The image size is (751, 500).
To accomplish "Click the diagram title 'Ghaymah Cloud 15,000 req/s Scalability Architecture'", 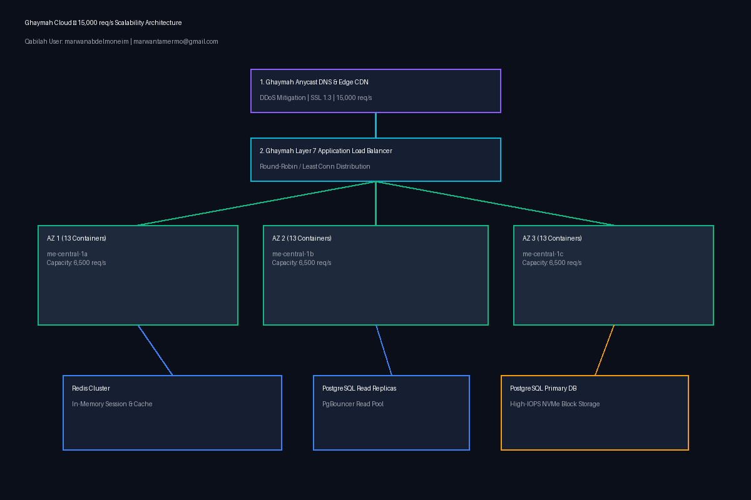I will click(103, 22).
